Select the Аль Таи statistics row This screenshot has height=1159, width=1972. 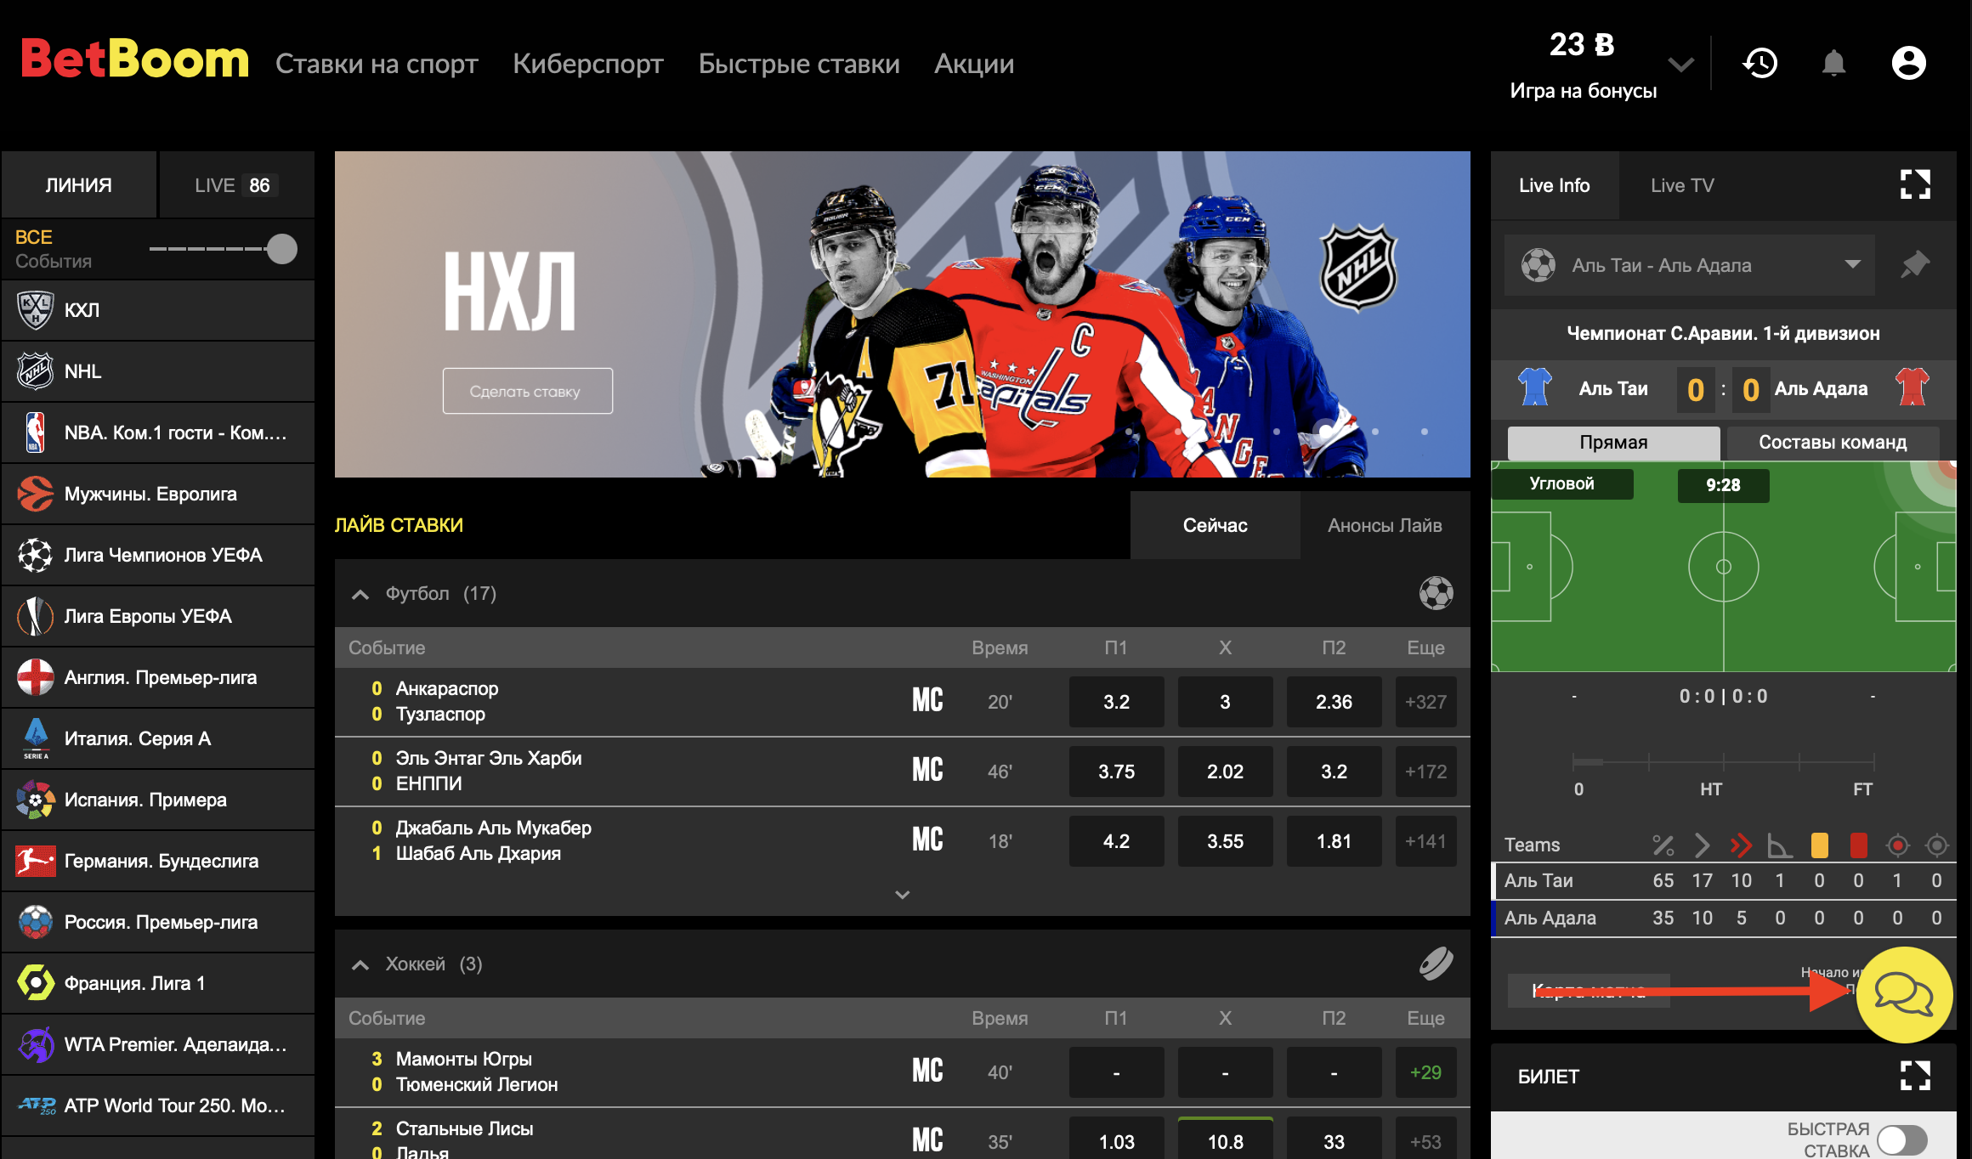[x=1725, y=880]
